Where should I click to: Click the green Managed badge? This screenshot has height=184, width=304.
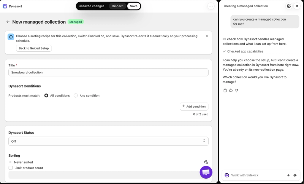[x=76, y=22]
